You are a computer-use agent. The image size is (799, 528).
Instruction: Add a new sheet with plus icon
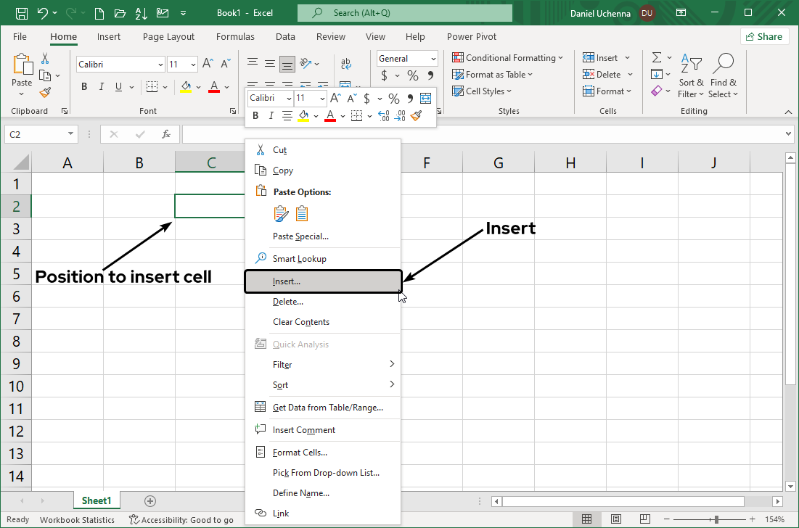(x=150, y=501)
